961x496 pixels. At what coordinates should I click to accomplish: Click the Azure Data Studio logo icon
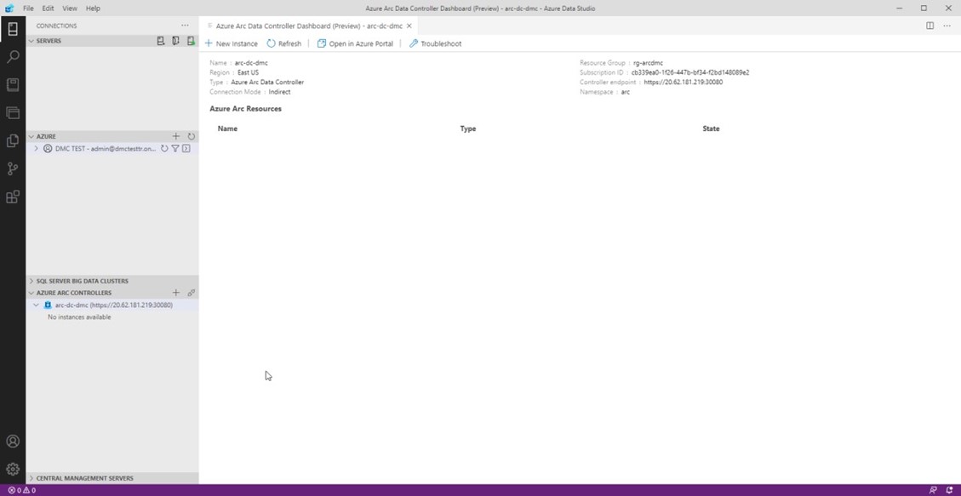pyautogui.click(x=9, y=9)
